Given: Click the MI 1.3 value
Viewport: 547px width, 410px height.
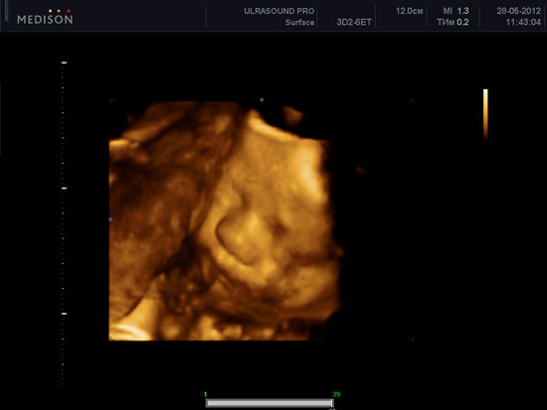Looking at the screenshot, I should click(456, 11).
